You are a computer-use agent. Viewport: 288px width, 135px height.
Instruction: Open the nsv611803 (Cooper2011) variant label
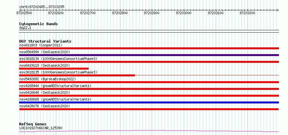(x=41, y=45)
